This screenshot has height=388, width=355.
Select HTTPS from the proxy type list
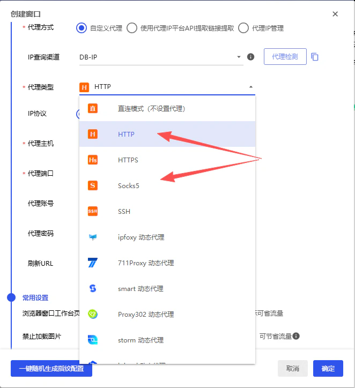167,160
